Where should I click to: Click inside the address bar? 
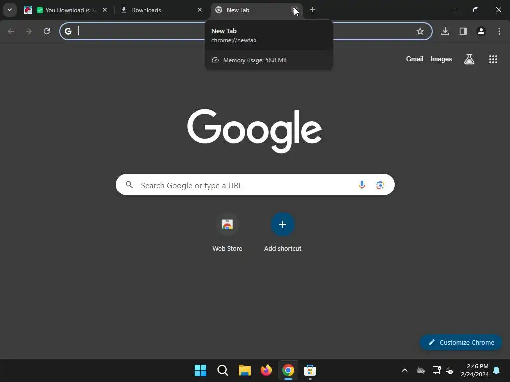(x=246, y=31)
